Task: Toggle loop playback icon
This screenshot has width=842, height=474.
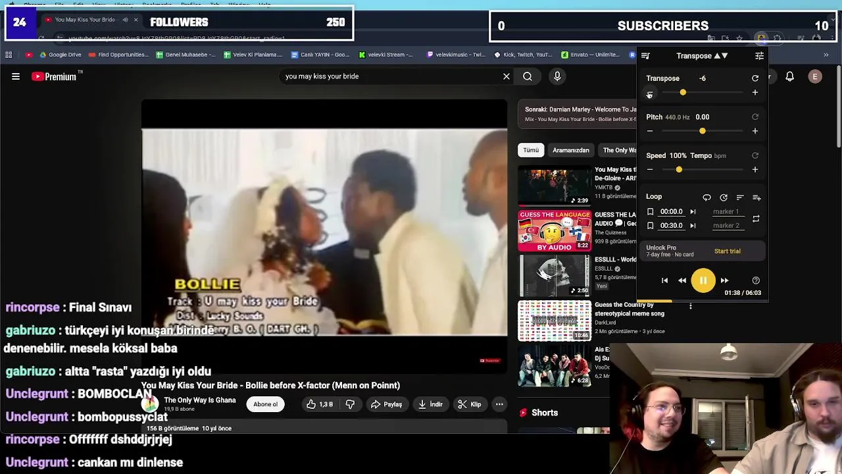Action: pyautogui.click(x=706, y=197)
